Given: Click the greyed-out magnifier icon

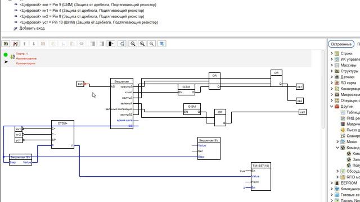Looking at the screenshot, I should pyautogui.click(x=151, y=44).
